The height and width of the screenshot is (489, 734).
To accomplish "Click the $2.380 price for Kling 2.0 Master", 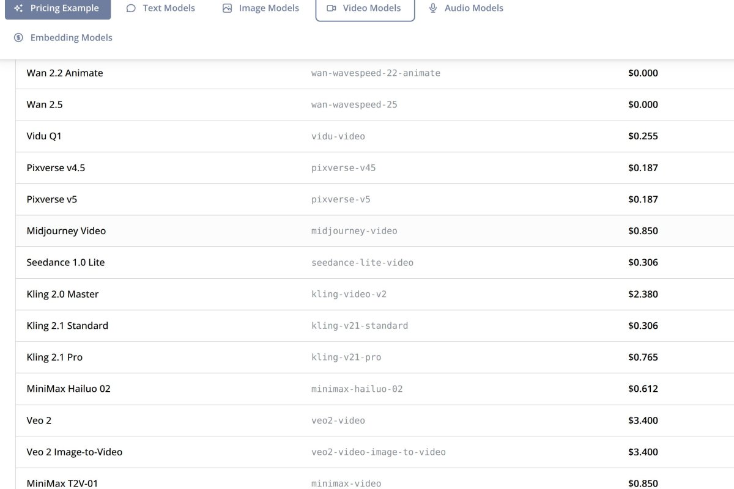I will 643,294.
